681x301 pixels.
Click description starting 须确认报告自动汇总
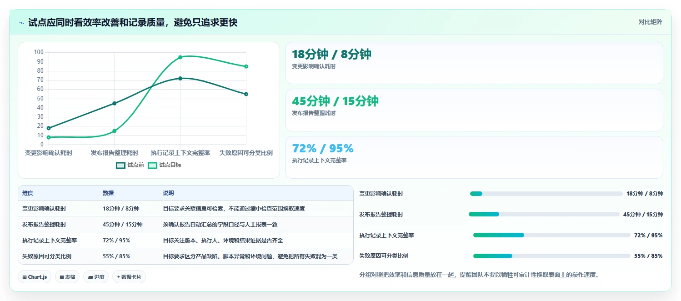[220, 225]
